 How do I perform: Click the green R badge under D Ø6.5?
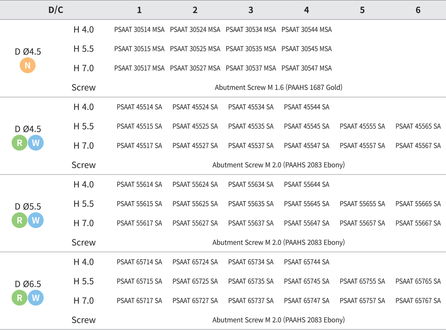click(x=19, y=298)
